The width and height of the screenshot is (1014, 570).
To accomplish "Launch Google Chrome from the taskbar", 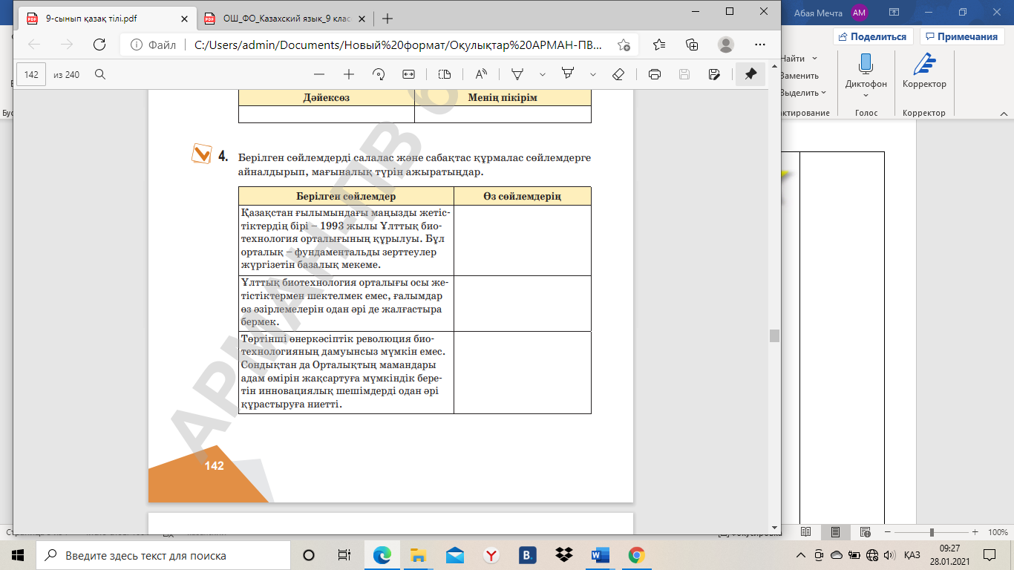I will click(x=636, y=555).
